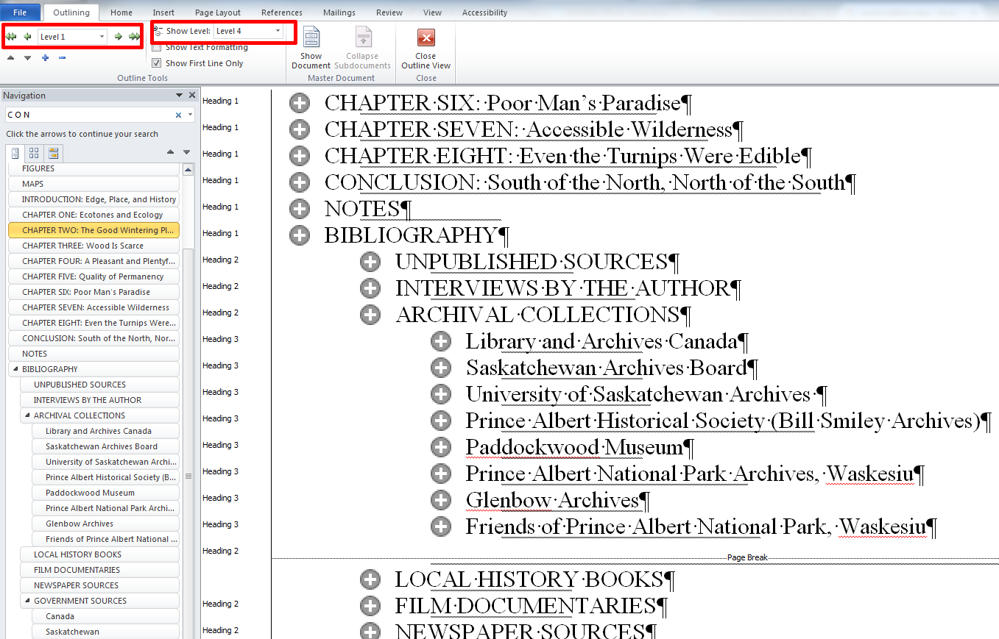Screen dimensions: 999x639
Task: Collapse outline with the blue minus
Action: [62, 57]
